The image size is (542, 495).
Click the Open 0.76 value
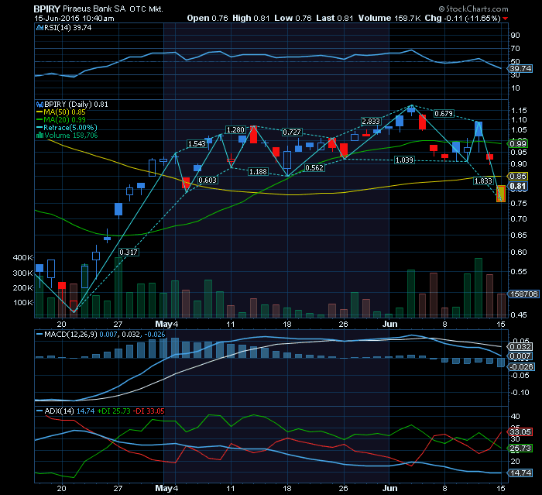(x=208, y=18)
